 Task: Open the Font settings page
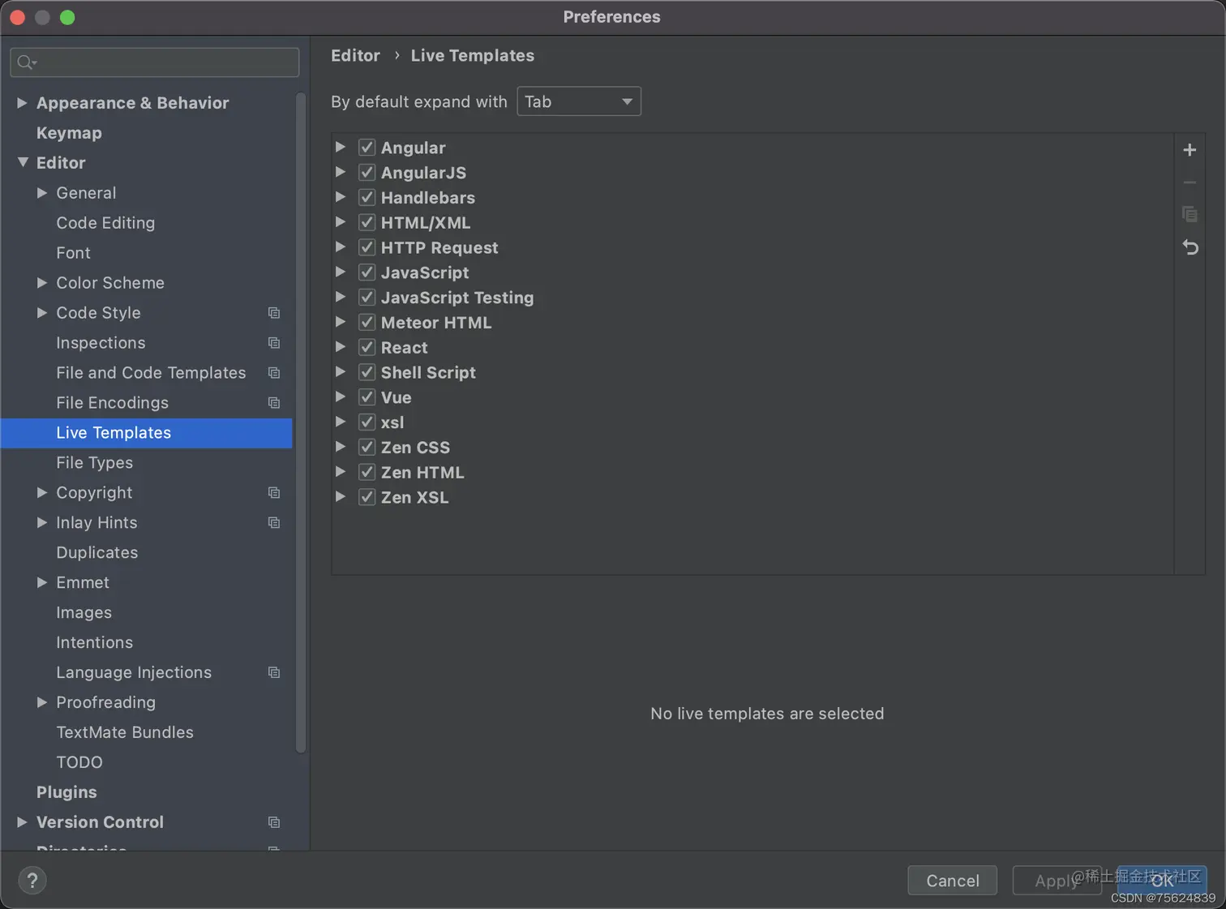(x=73, y=253)
